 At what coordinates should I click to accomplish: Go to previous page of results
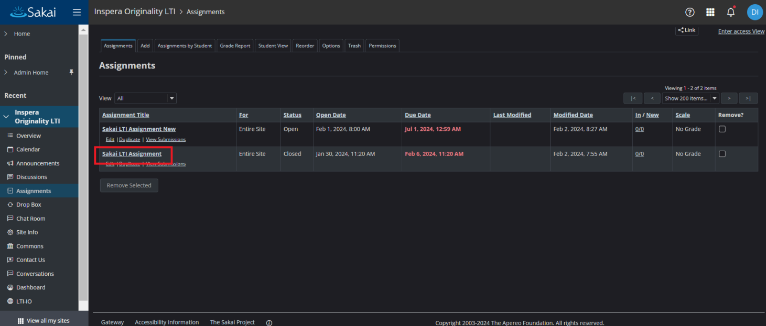click(652, 98)
